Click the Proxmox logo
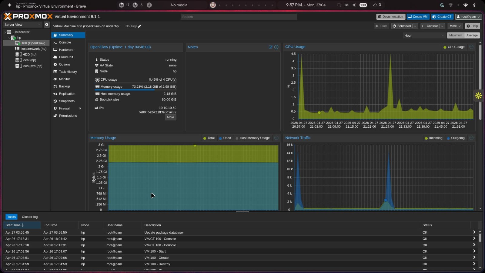485x273 pixels. (28, 16)
